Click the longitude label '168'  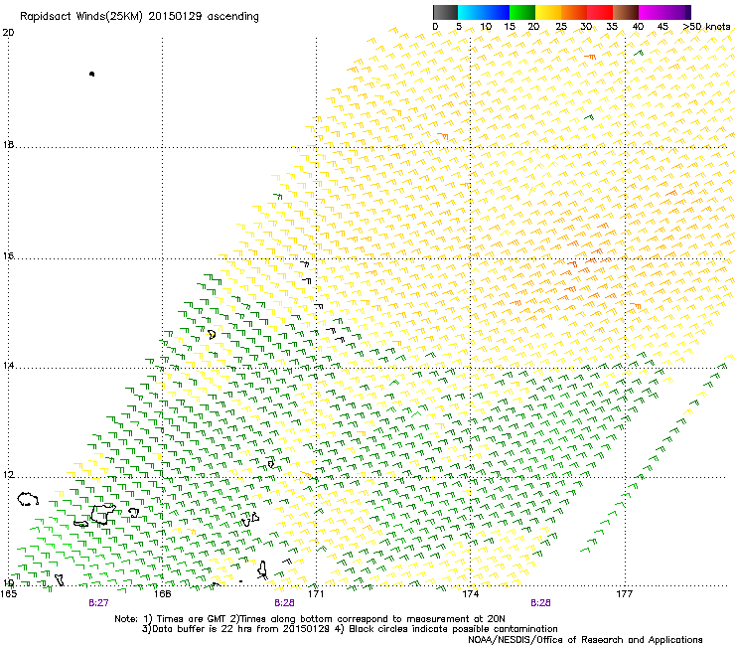(162, 594)
